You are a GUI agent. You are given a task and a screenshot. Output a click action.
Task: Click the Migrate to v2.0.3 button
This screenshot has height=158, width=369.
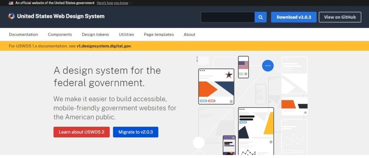click(x=135, y=132)
